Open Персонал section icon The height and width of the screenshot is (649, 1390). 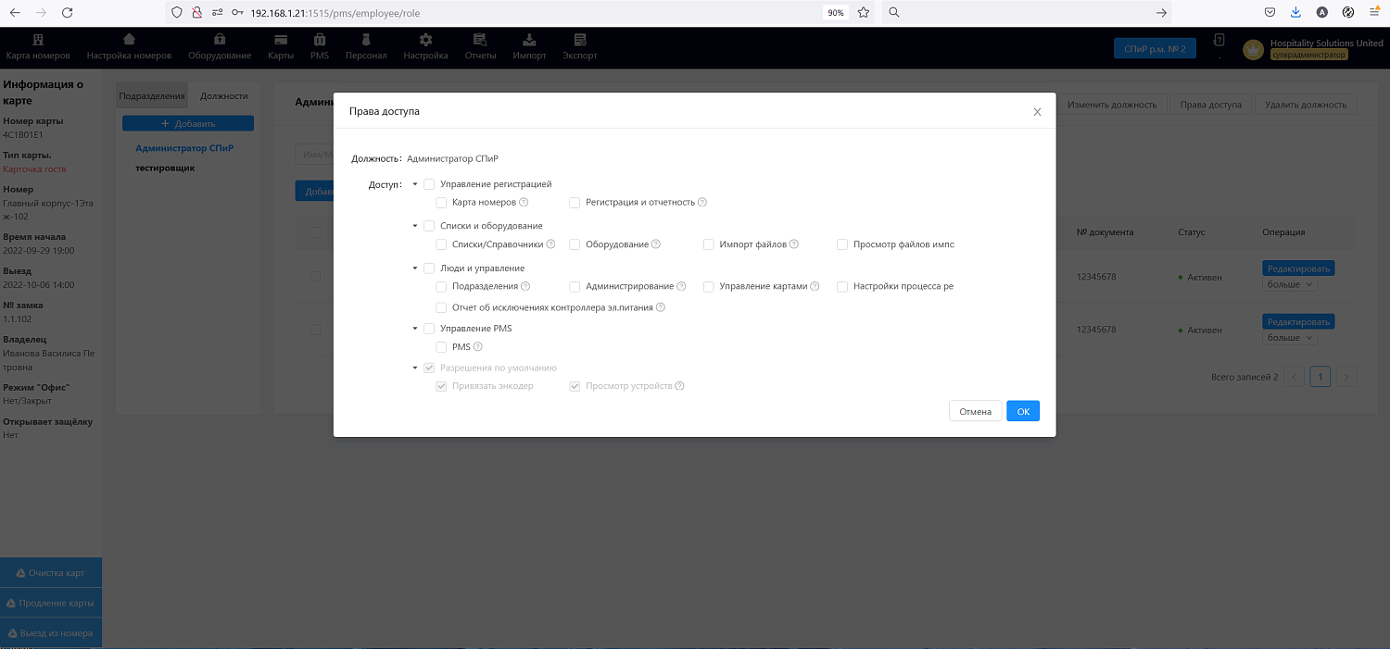[x=365, y=40]
